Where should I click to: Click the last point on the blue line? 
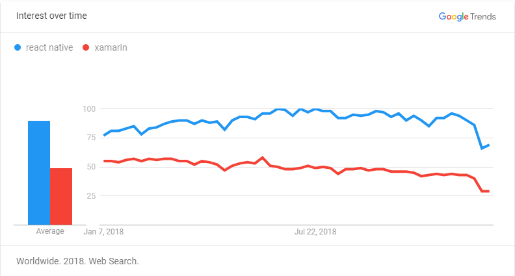[489, 145]
